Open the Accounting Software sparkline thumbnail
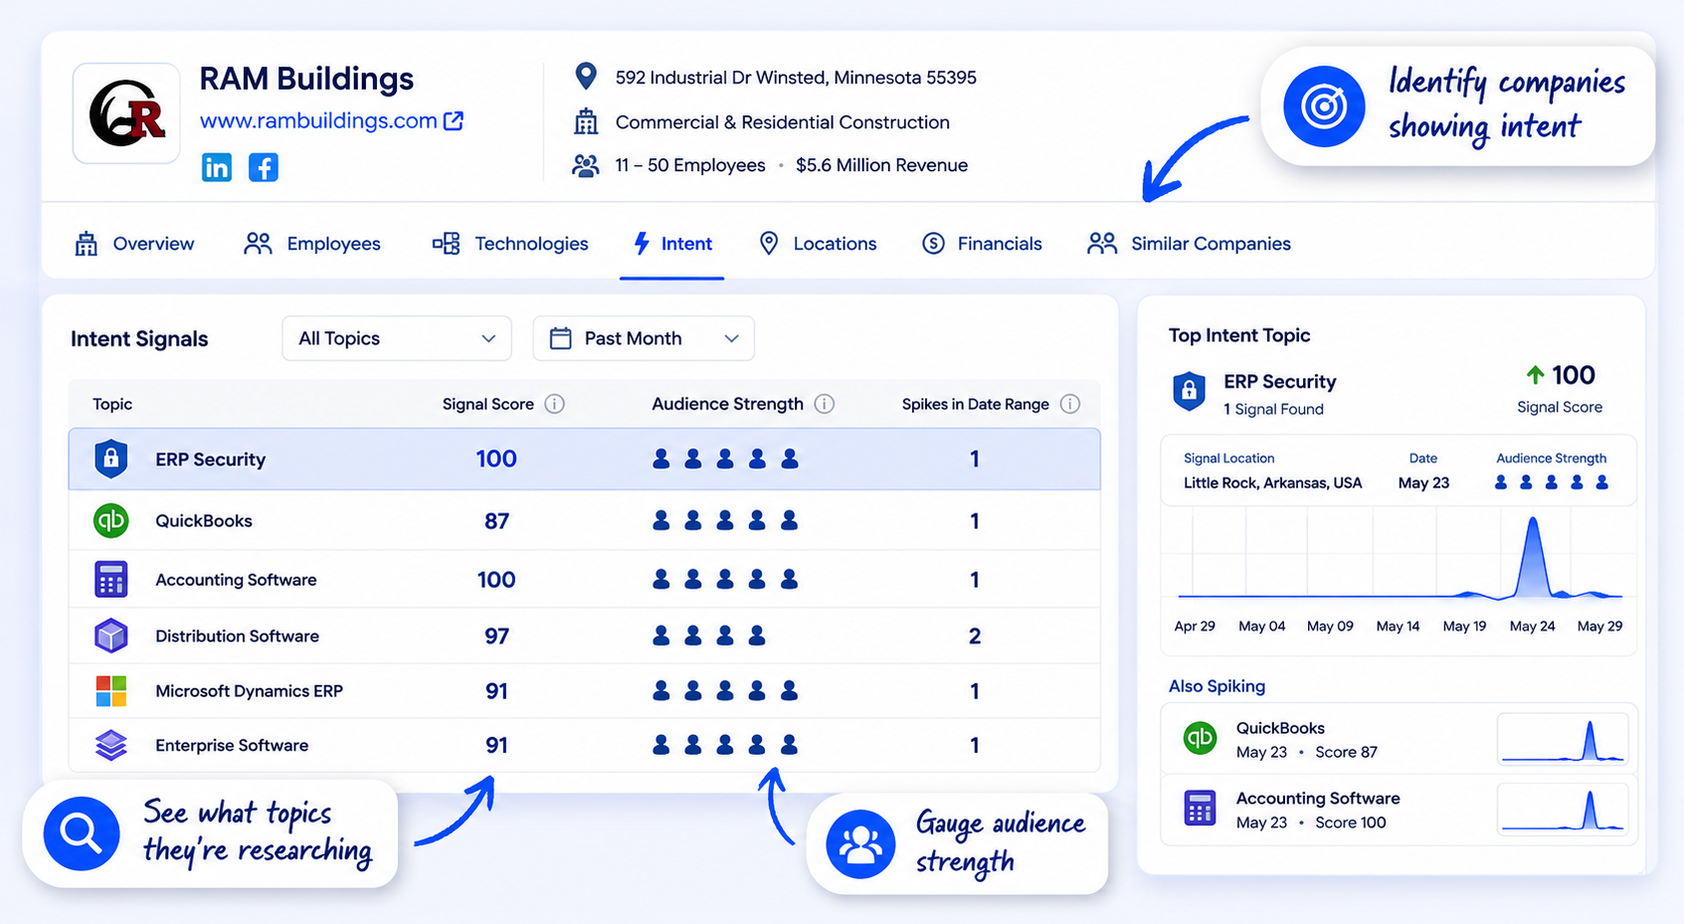The image size is (1684, 924). 1563,809
